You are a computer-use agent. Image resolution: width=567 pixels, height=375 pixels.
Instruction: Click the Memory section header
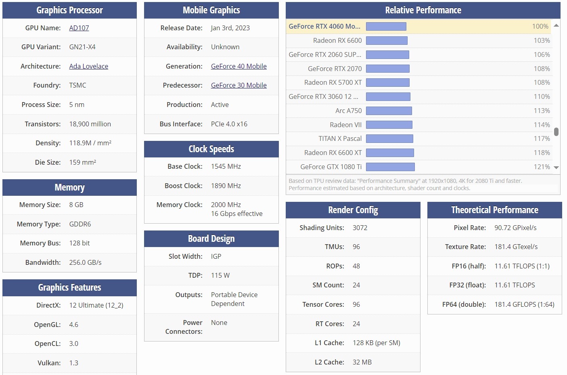pyautogui.click(x=69, y=187)
